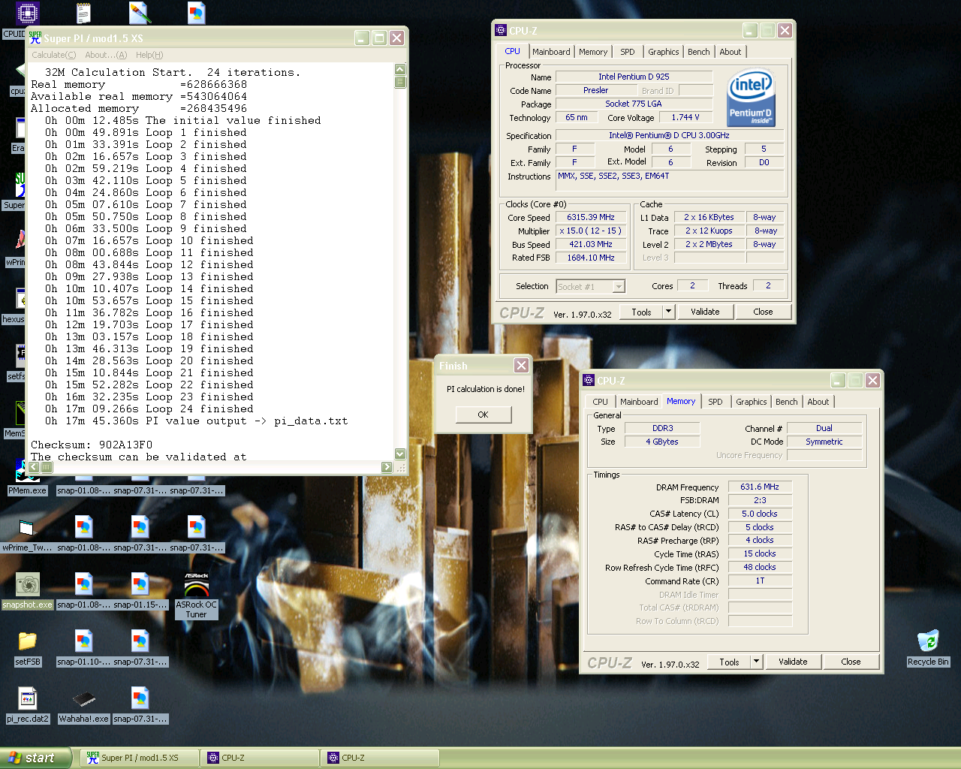Click OK in the Finish dialog
Image resolution: width=961 pixels, height=769 pixels.
pyautogui.click(x=484, y=415)
